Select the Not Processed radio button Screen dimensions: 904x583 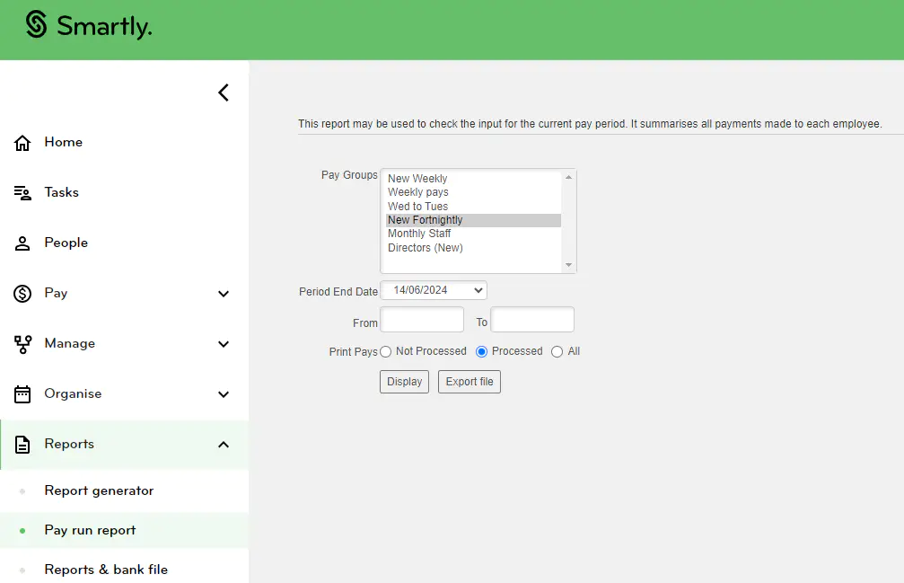(384, 351)
